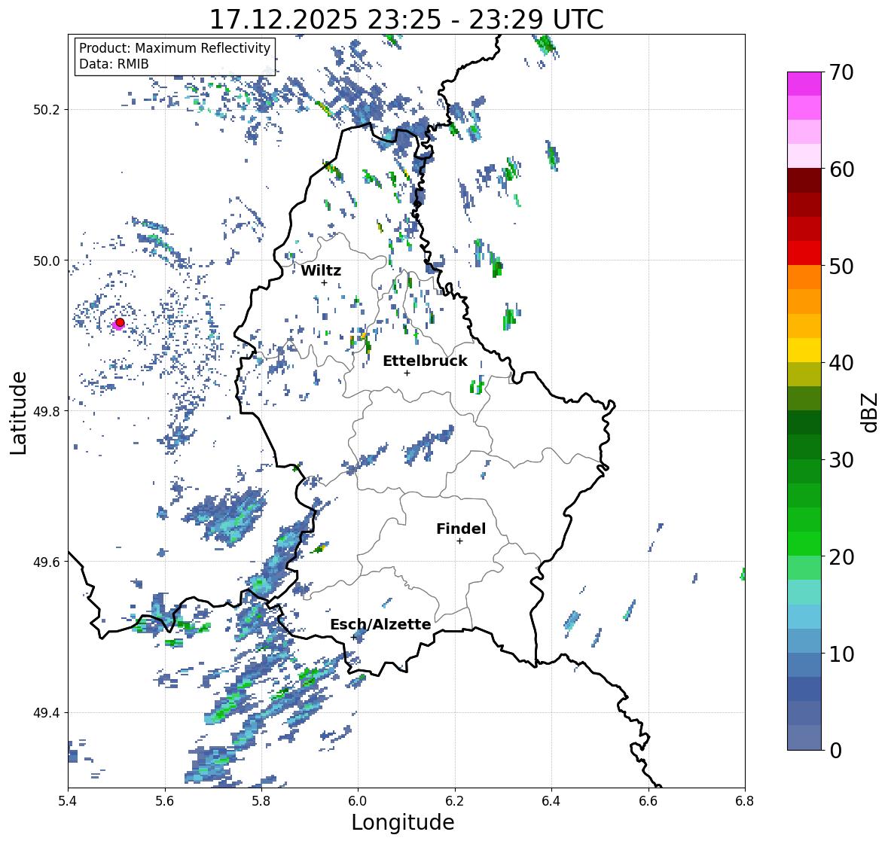
Task: Click the magenta top colorbar segment
Action: pos(804,84)
